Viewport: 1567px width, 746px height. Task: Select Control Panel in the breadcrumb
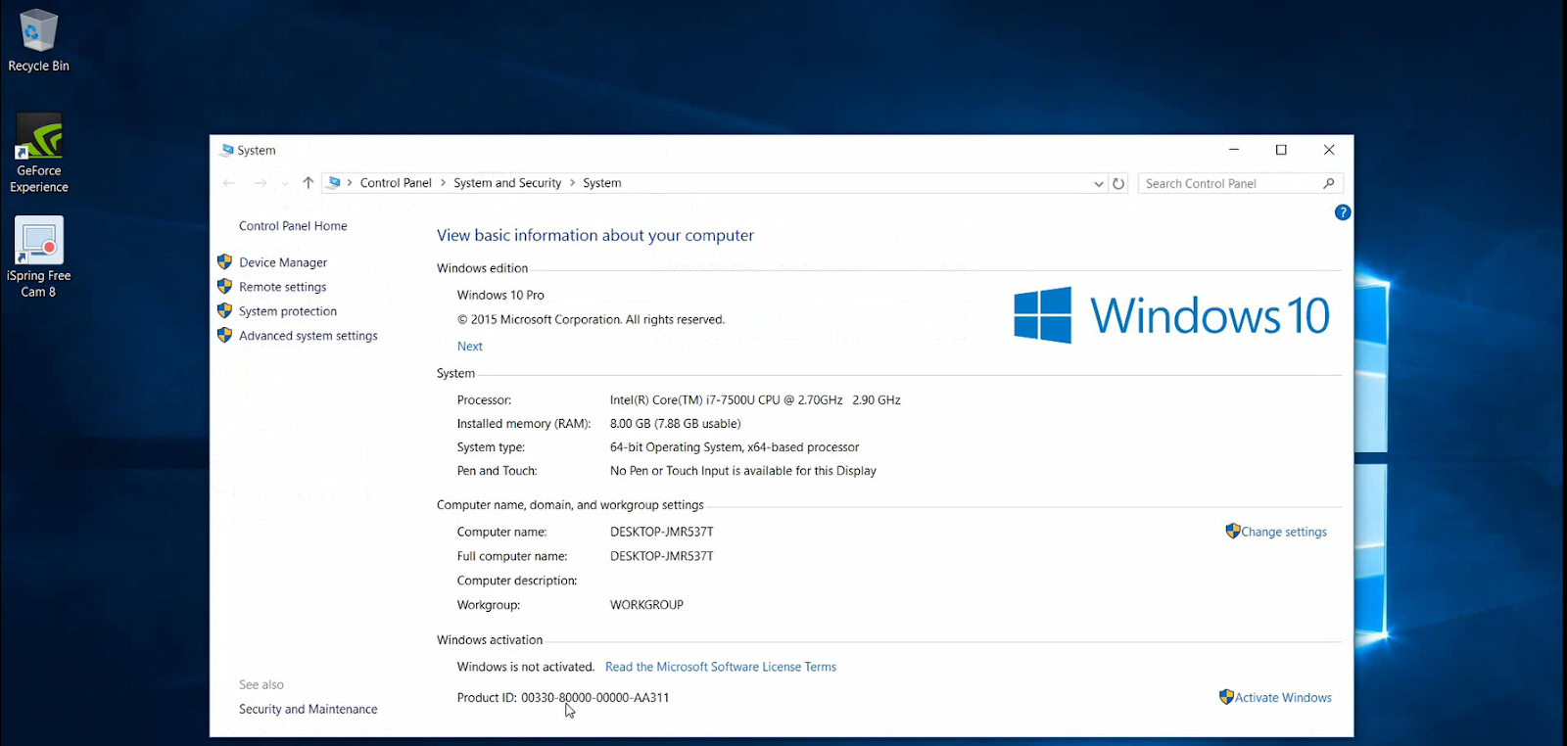(396, 183)
